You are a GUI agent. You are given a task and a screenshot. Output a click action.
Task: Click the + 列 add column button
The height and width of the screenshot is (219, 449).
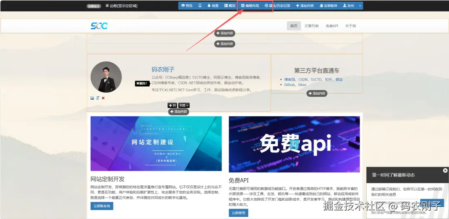173,106
